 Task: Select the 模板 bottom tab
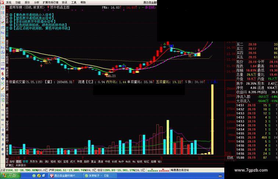19,162
